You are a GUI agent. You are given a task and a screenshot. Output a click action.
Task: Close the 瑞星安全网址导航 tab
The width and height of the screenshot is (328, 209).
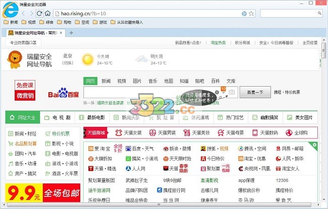[x=61, y=33]
